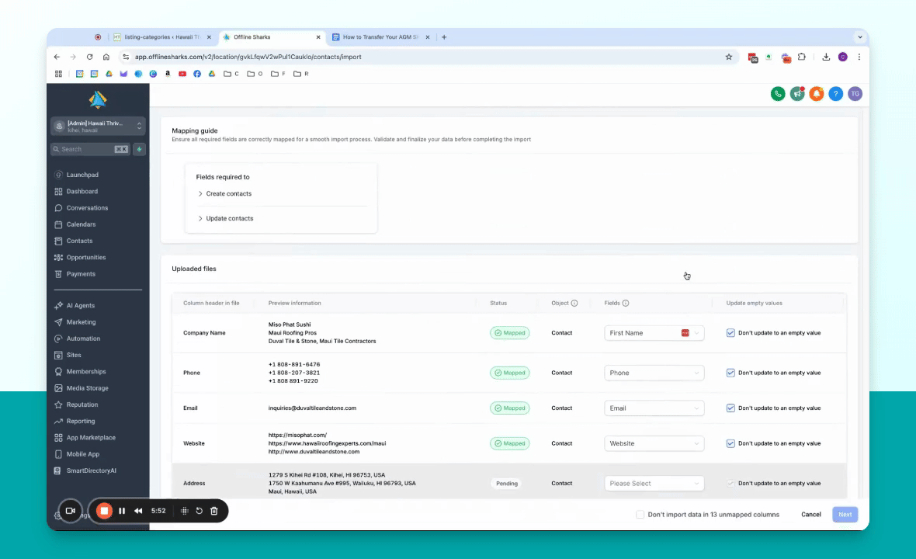Open the Please Select dropdown for Address
The image size is (916, 559).
click(654, 483)
